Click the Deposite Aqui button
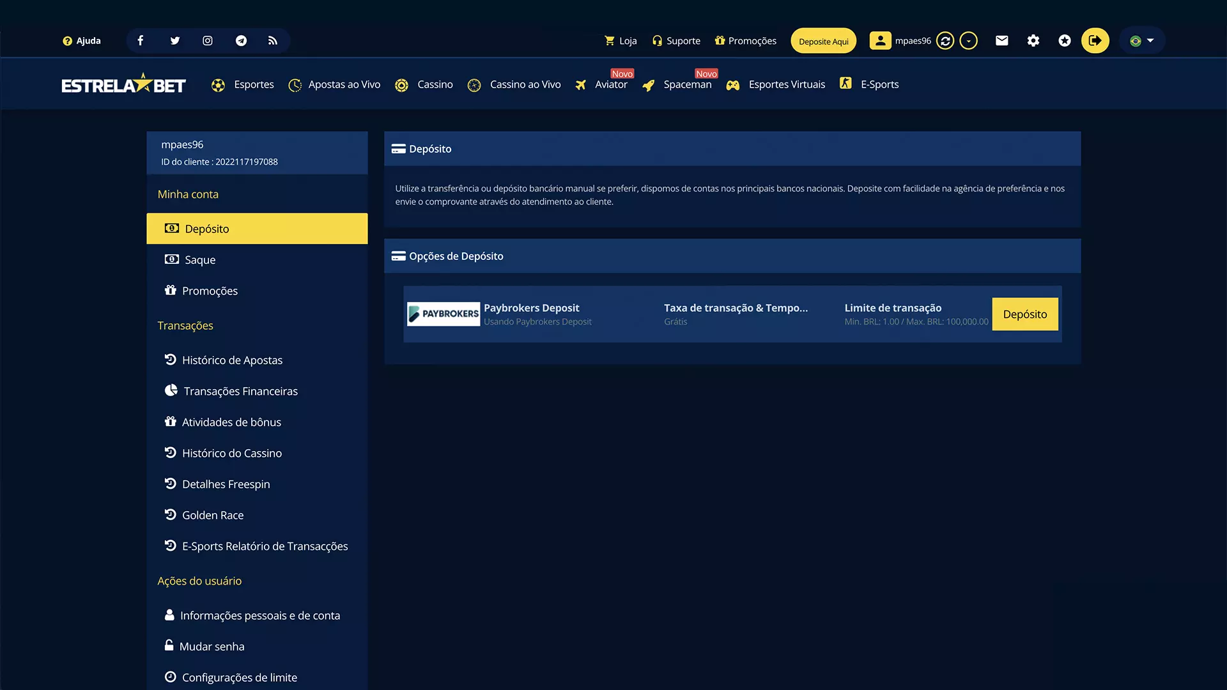The image size is (1227, 690). pos(823,41)
